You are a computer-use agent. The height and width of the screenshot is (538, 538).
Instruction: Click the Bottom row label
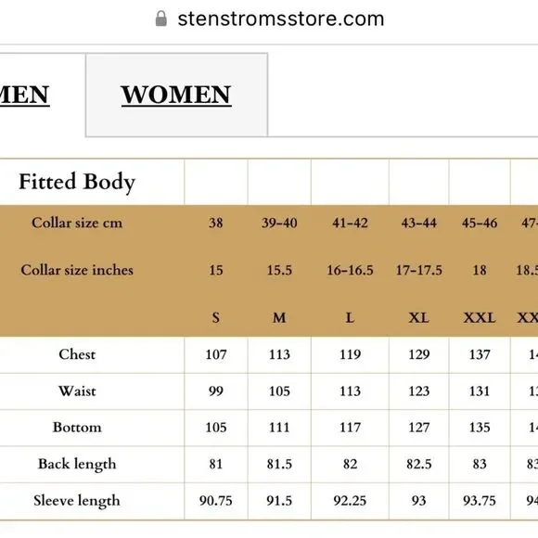coord(77,428)
